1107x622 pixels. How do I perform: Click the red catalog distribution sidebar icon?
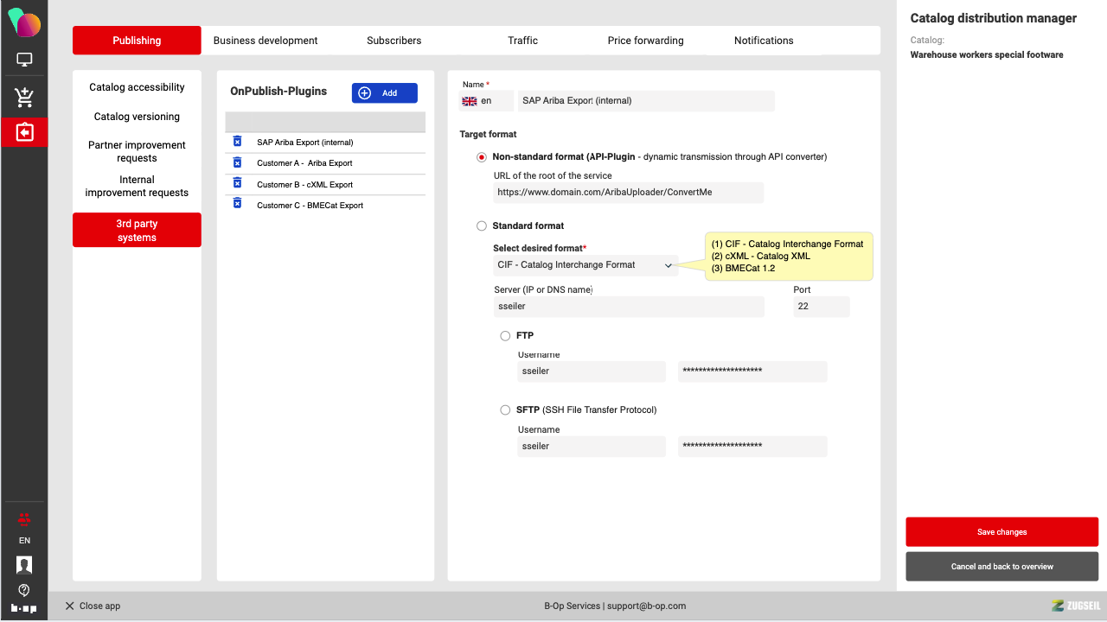24,132
